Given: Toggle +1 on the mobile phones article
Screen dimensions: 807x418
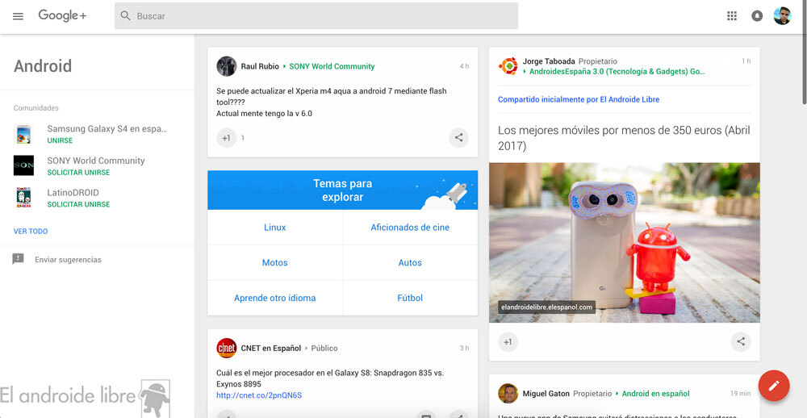Looking at the screenshot, I should (508, 341).
